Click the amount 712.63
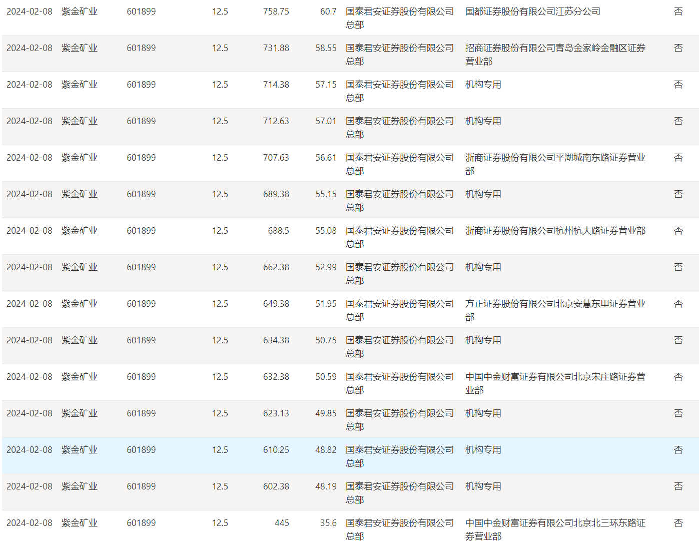Screen dimensions: 699x545 pos(276,121)
